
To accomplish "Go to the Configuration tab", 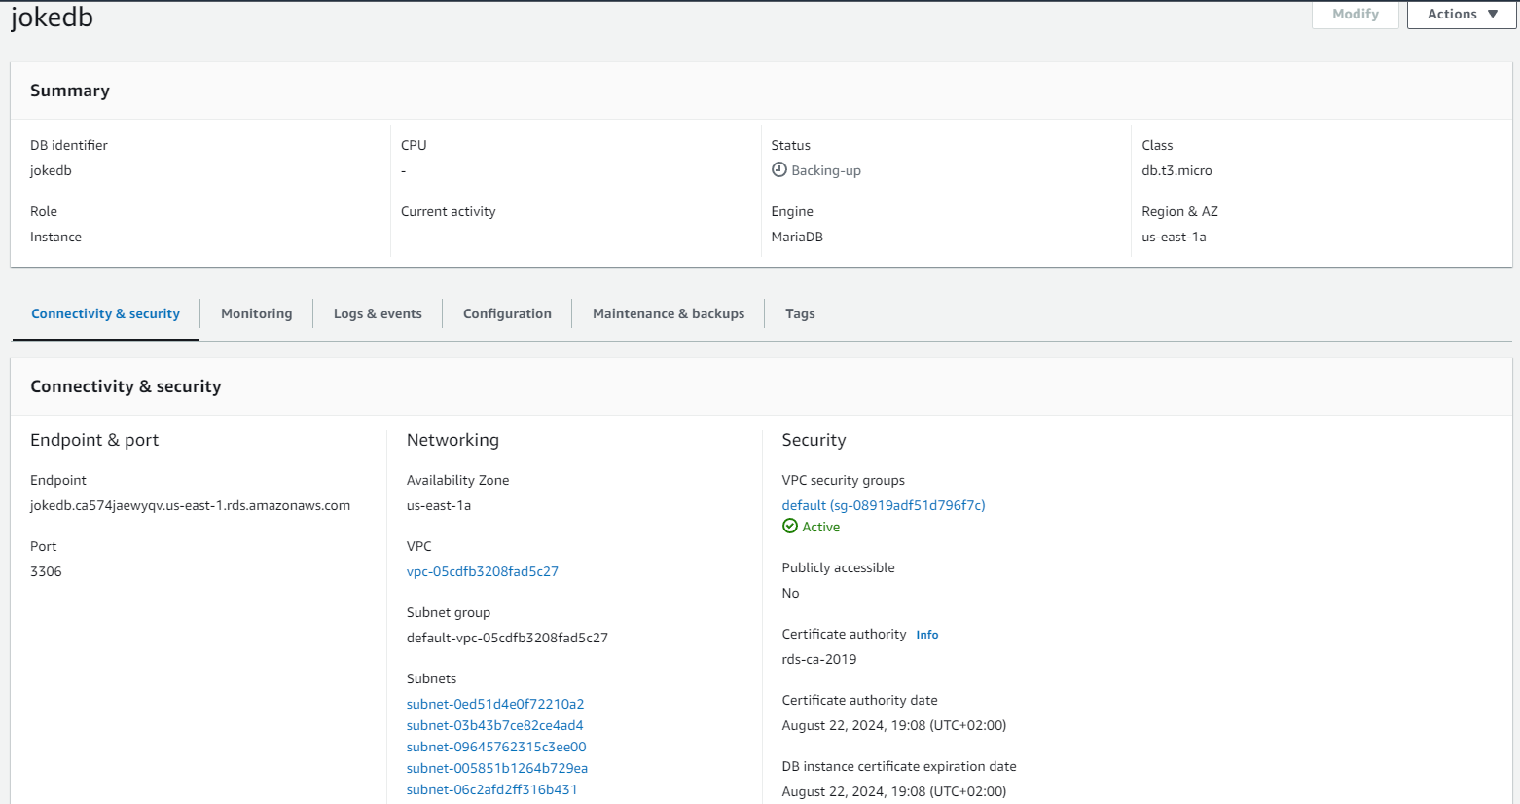I will point(507,313).
